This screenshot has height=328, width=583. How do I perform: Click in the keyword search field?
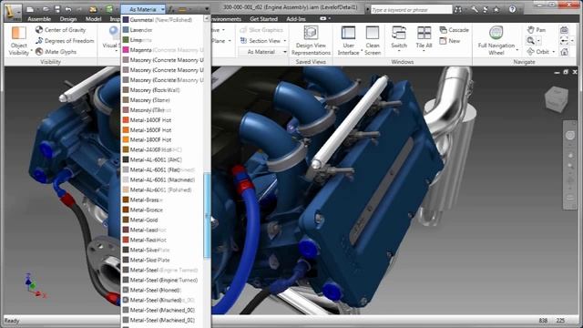[411, 10]
